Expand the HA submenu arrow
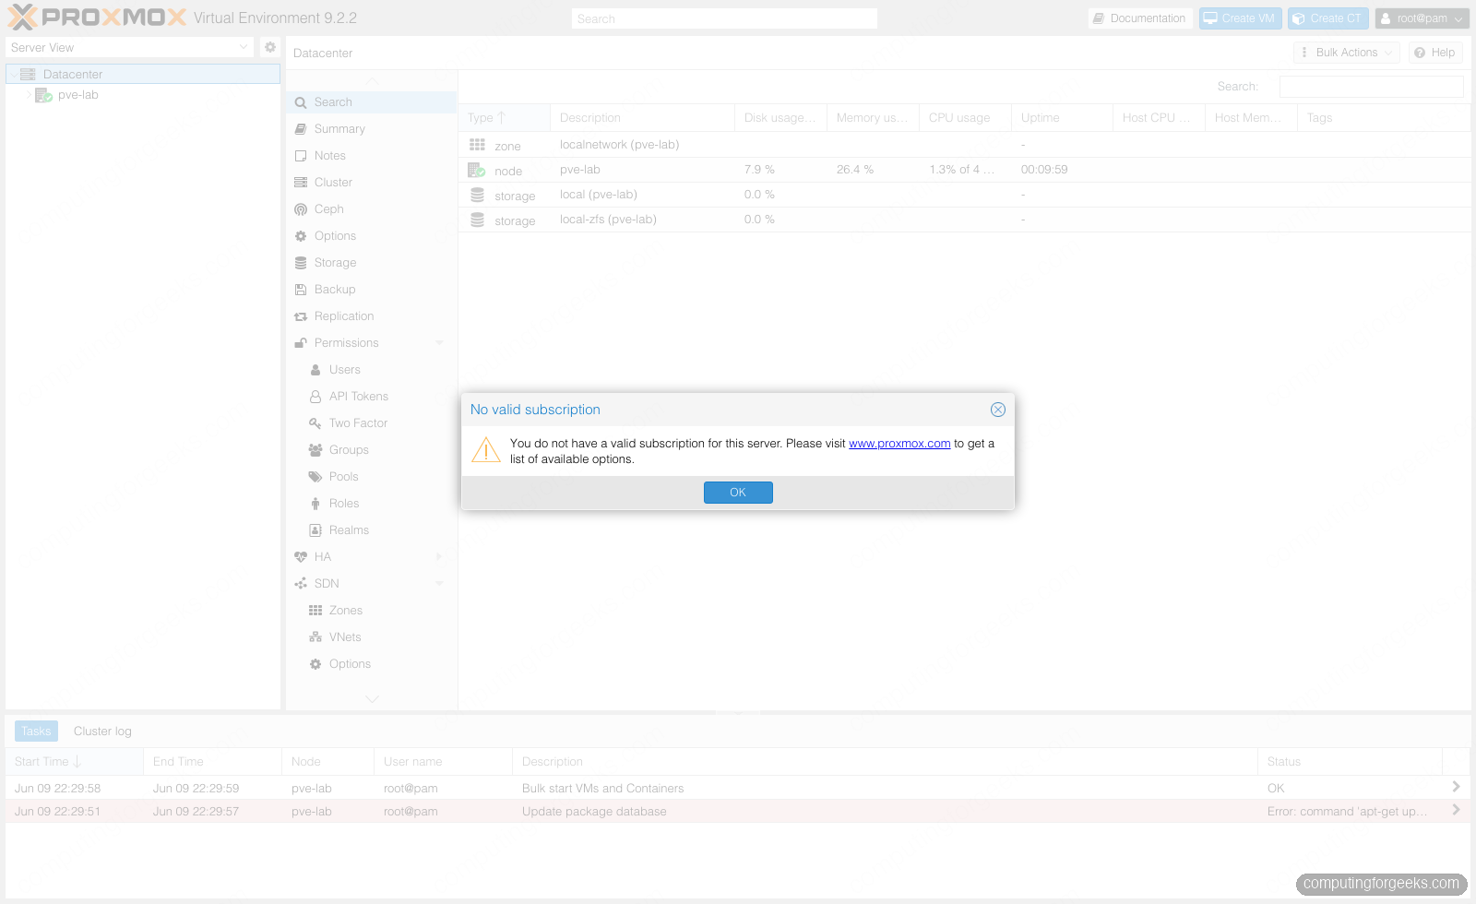1476x904 pixels. pyautogui.click(x=439, y=557)
